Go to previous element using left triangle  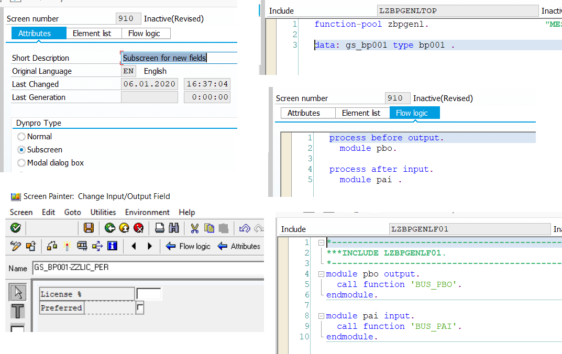tap(134, 246)
